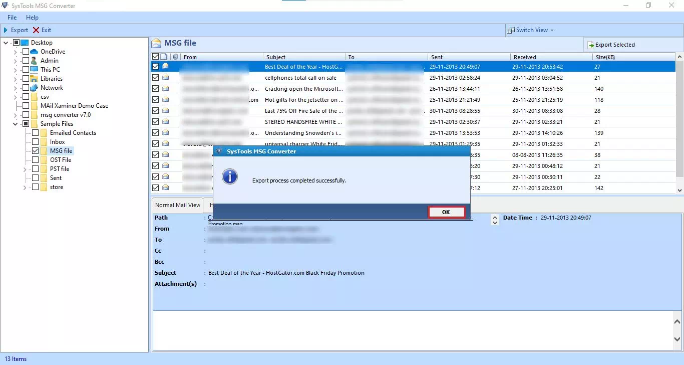This screenshot has height=365, width=684.
Task: Toggle the select-all checkbox in list header
Action: (155, 57)
